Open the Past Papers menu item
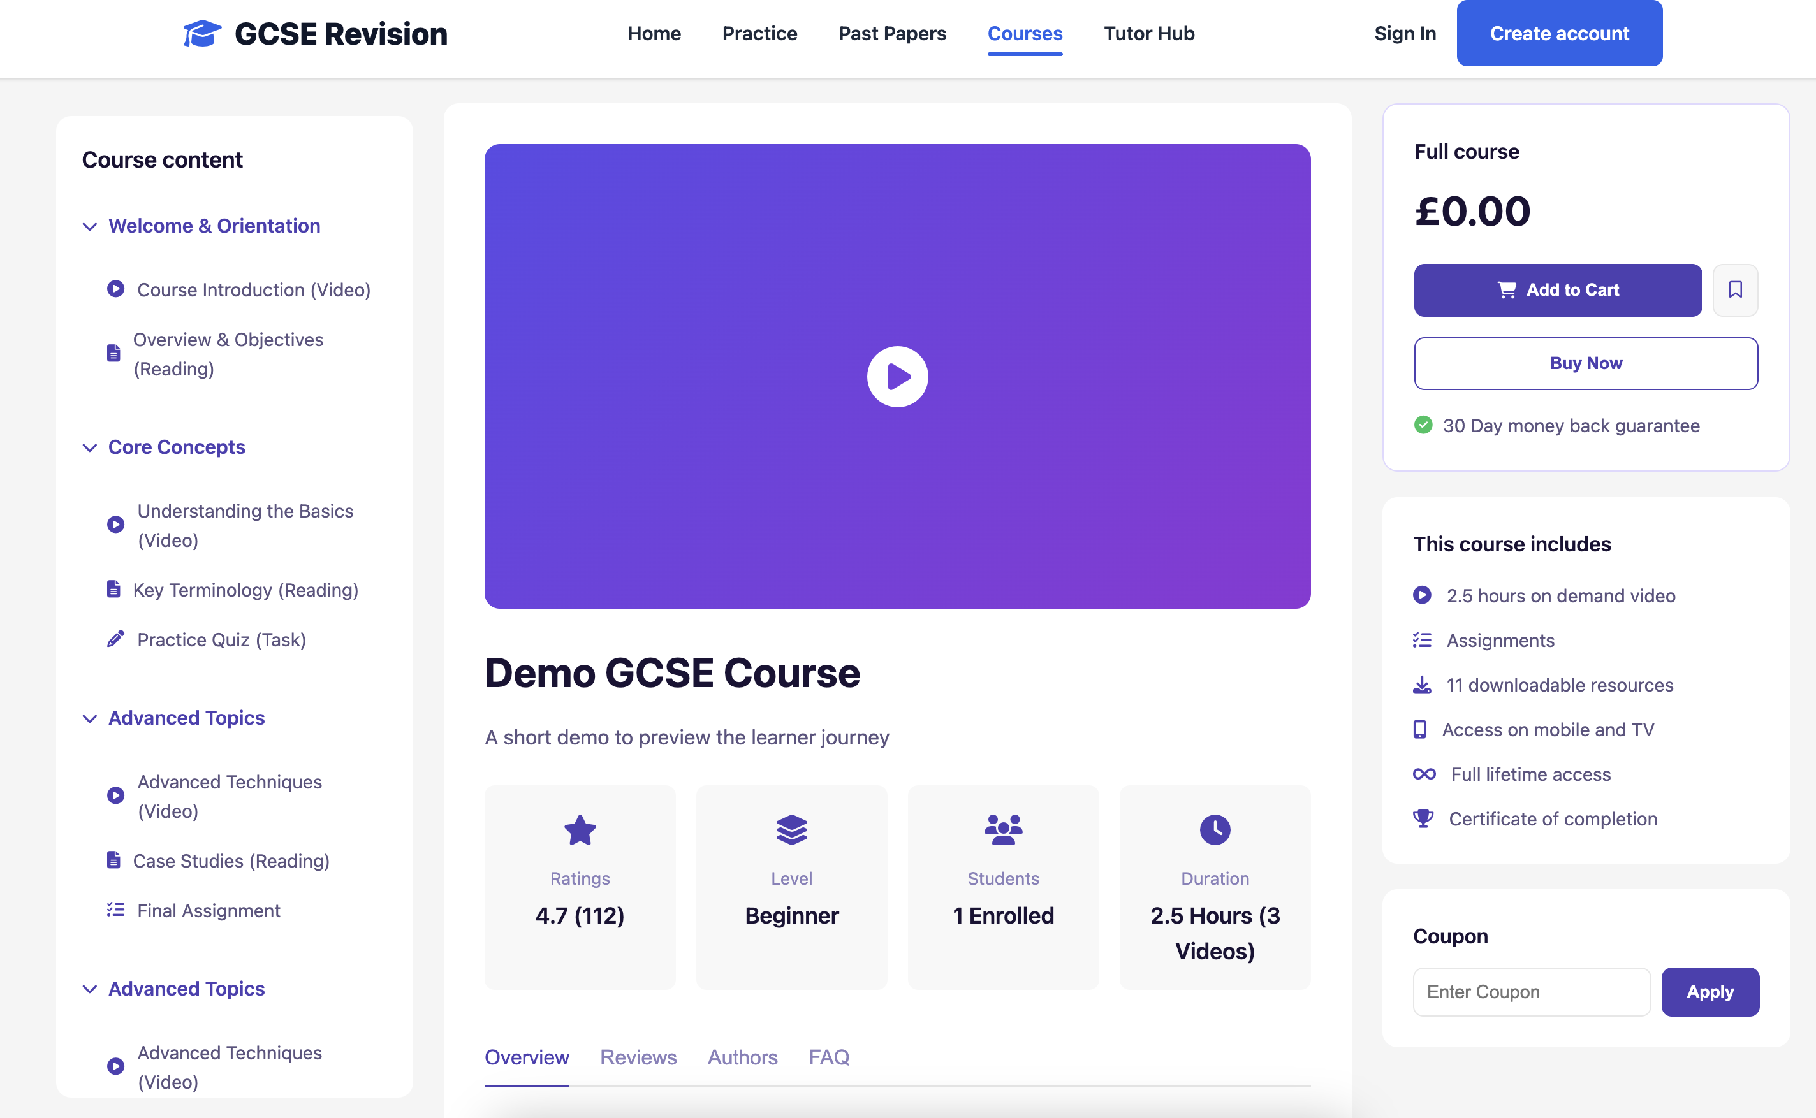The height and width of the screenshot is (1118, 1816). [x=891, y=33]
